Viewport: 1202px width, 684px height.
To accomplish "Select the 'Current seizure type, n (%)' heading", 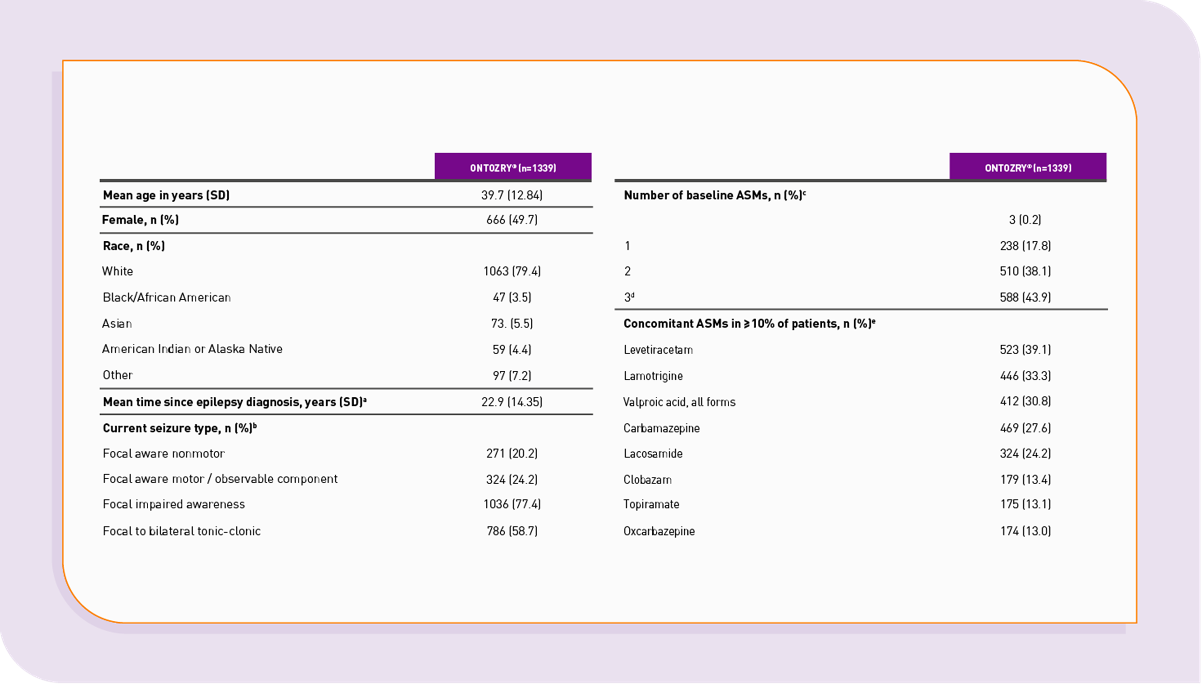I will (x=180, y=428).
